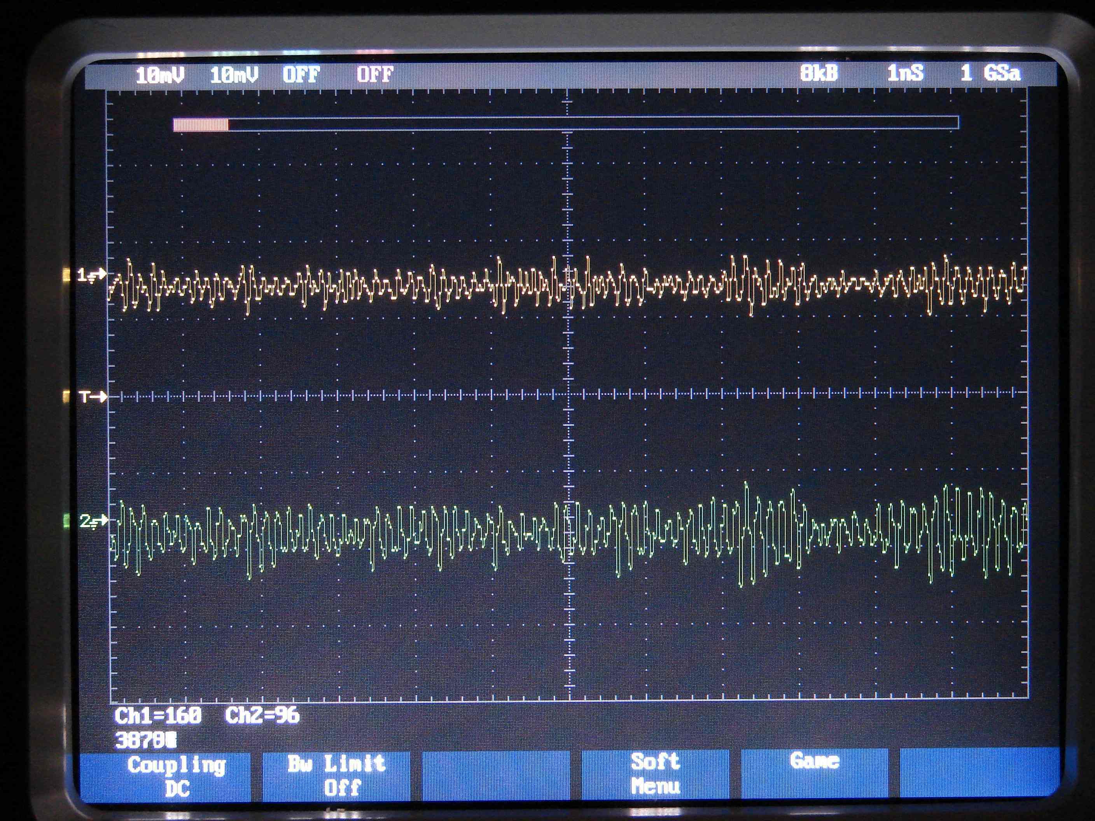The height and width of the screenshot is (821, 1095).
Task: Toggle the Bw Limit Off soft key
Action: click(x=337, y=776)
